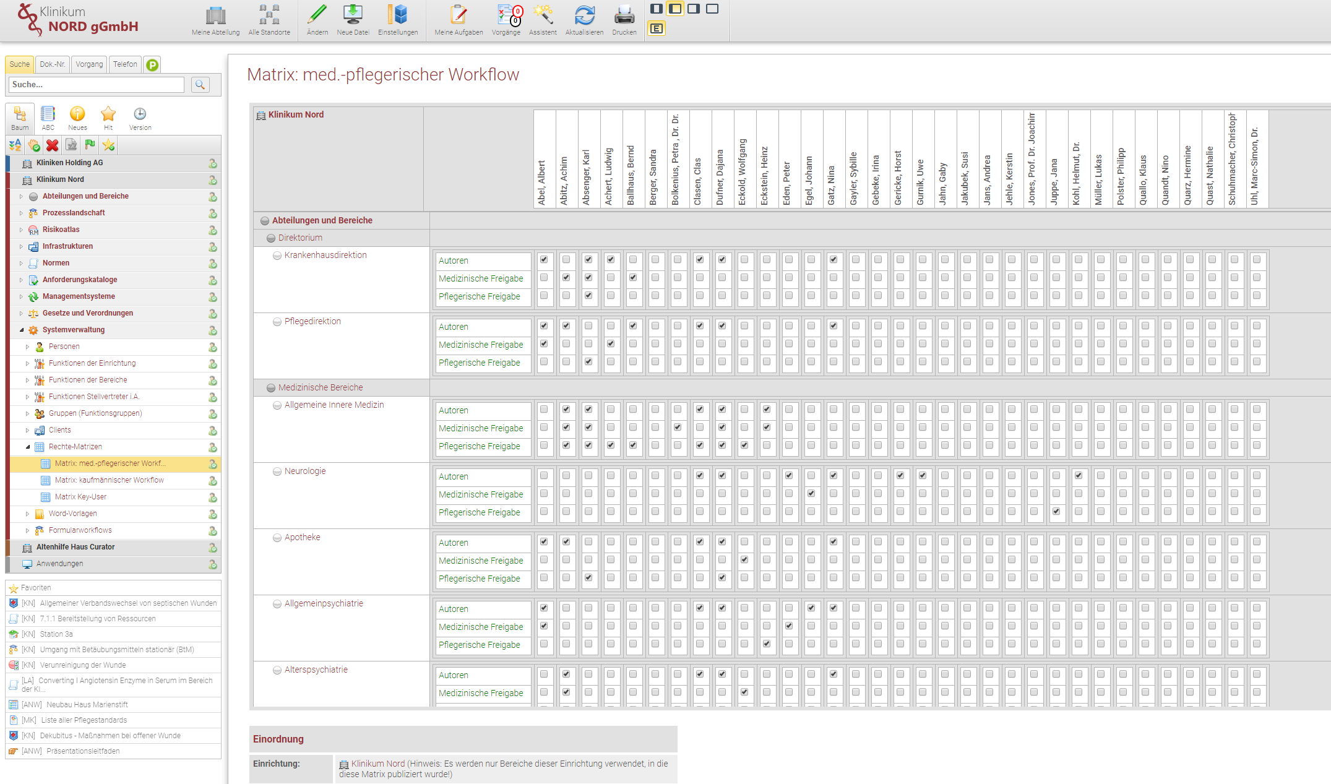This screenshot has height=784, width=1331.
Task: Collapse the Medizinische Bereiche matrix group
Action: point(271,388)
